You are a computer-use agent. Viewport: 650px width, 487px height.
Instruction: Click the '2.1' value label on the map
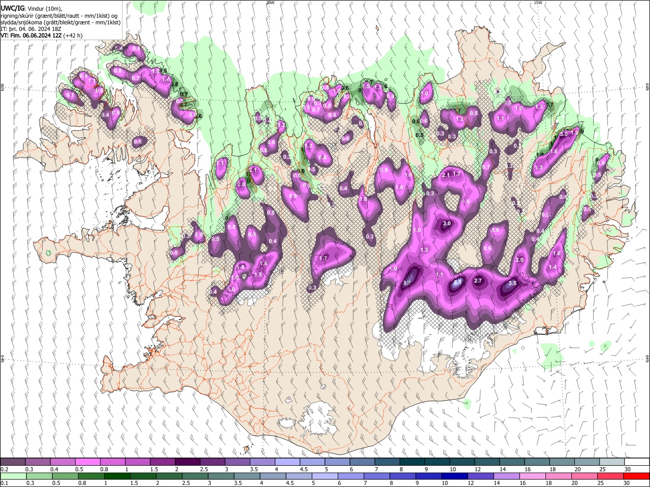pos(446,175)
